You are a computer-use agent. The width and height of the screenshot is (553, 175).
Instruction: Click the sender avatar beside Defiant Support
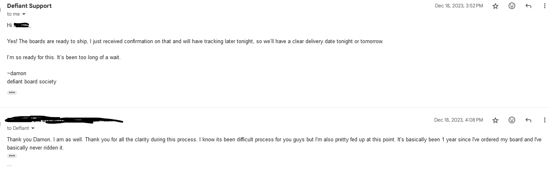point(1,9)
